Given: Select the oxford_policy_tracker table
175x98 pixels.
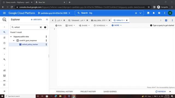Looking at the screenshot, I should [x=30, y=44].
